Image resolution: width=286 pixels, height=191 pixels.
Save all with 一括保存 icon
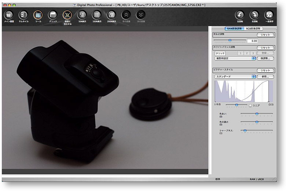(x=269, y=15)
